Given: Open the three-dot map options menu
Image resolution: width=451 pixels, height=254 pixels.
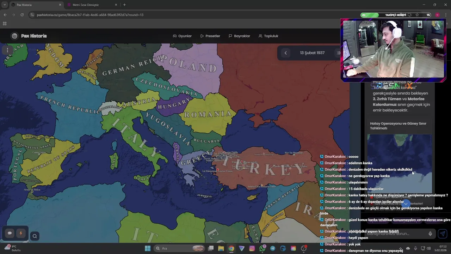Looking at the screenshot, I should tap(7, 50).
